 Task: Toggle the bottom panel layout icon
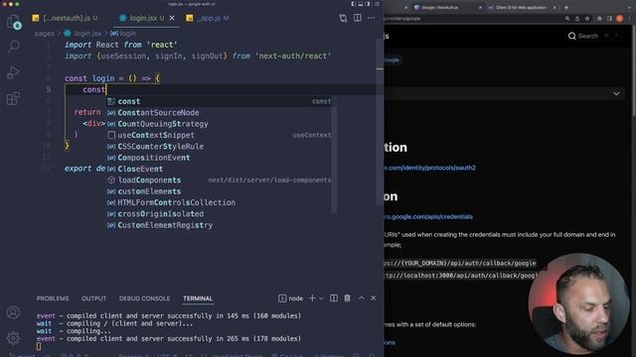[x=361, y=4]
